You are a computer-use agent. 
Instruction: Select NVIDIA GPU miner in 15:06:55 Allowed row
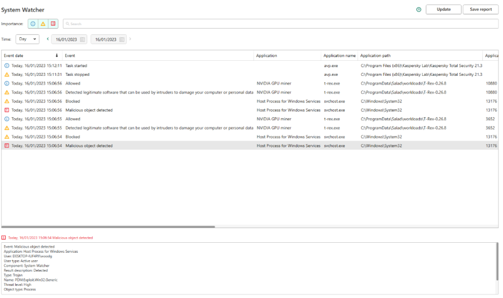[x=274, y=119]
